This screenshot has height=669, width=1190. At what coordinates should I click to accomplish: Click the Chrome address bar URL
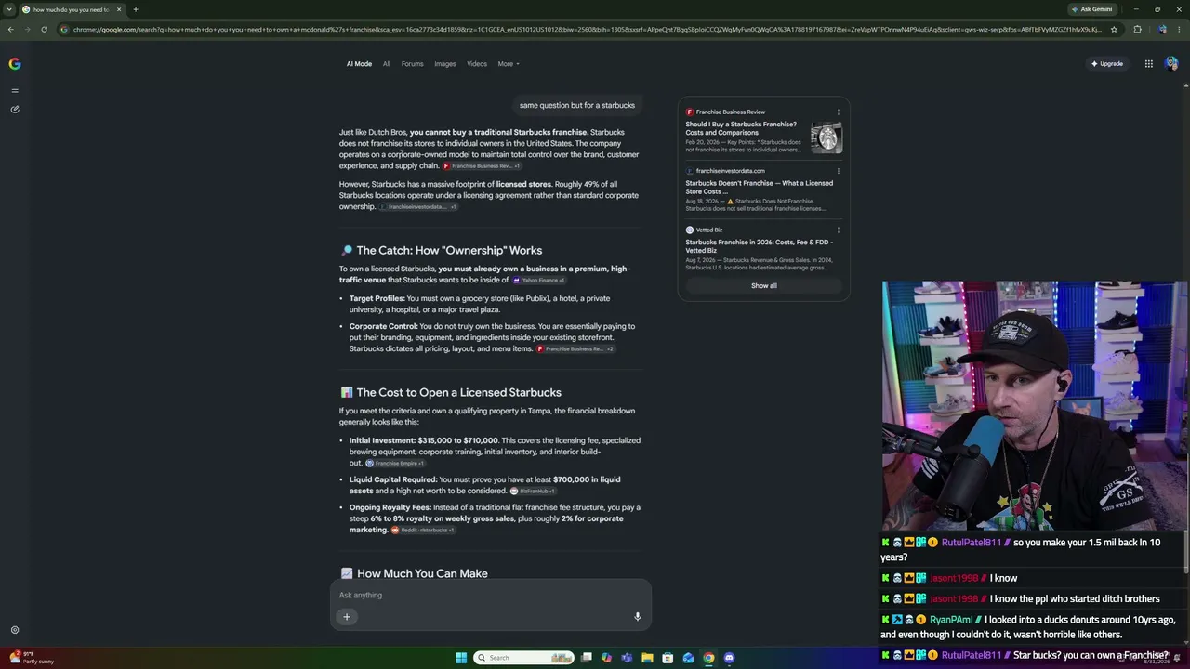tap(586, 29)
